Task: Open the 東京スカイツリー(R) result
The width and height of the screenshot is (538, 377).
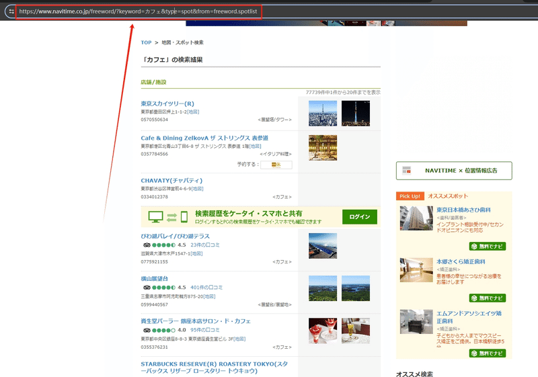Action: pos(167,103)
